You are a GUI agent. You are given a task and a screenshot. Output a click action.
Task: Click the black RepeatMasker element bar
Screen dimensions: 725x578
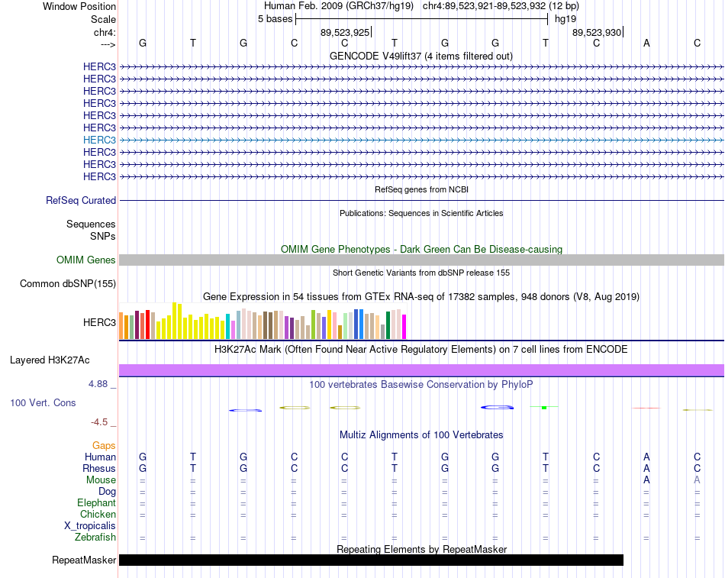[372, 560]
